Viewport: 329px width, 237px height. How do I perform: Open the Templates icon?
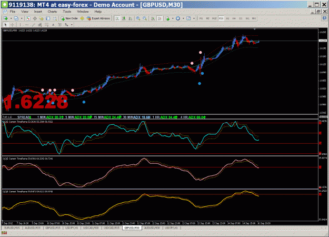(x=188, y=18)
